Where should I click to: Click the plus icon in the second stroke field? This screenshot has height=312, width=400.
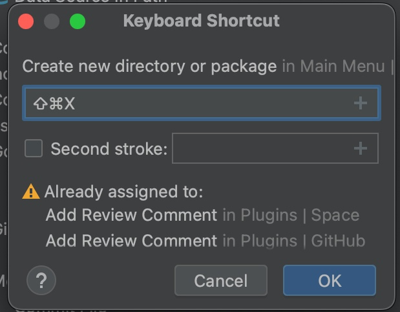(x=361, y=149)
